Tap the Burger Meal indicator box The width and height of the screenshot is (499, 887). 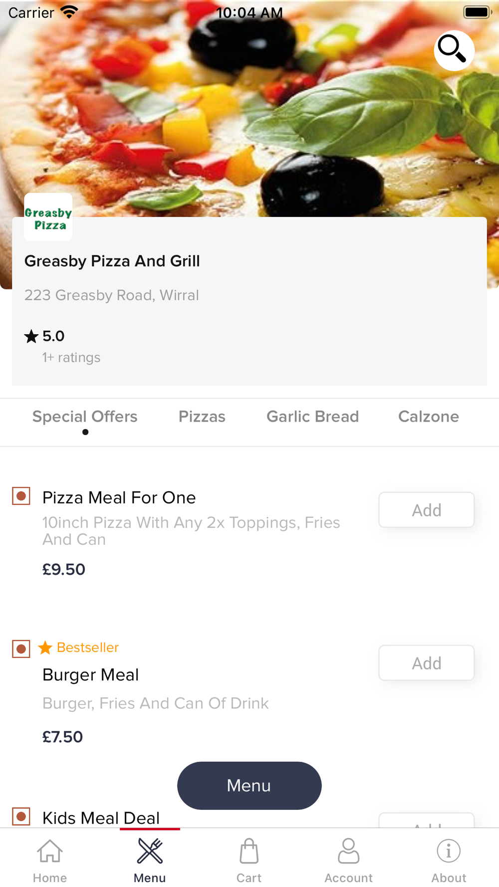point(21,649)
